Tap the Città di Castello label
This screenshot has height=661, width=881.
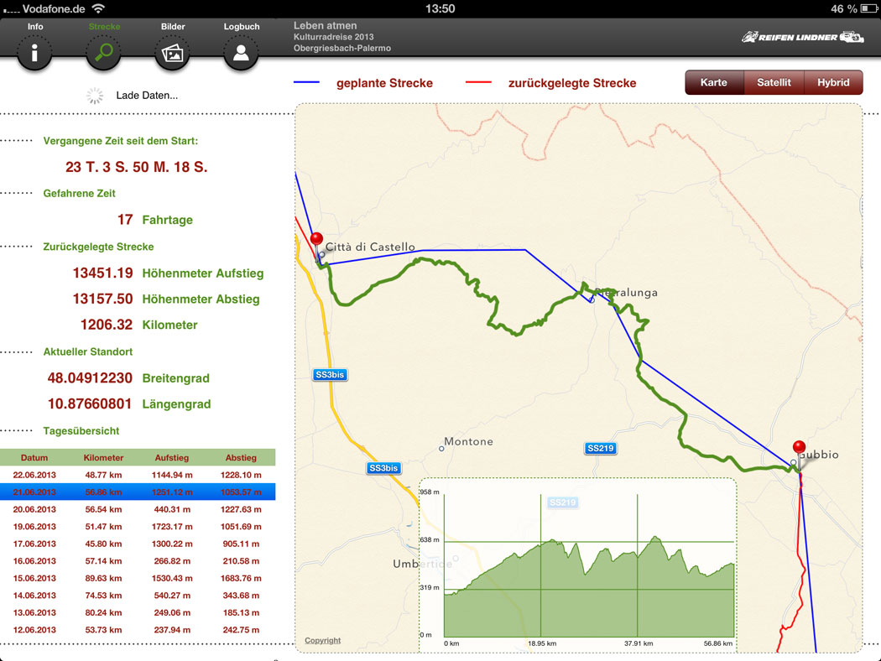[370, 247]
